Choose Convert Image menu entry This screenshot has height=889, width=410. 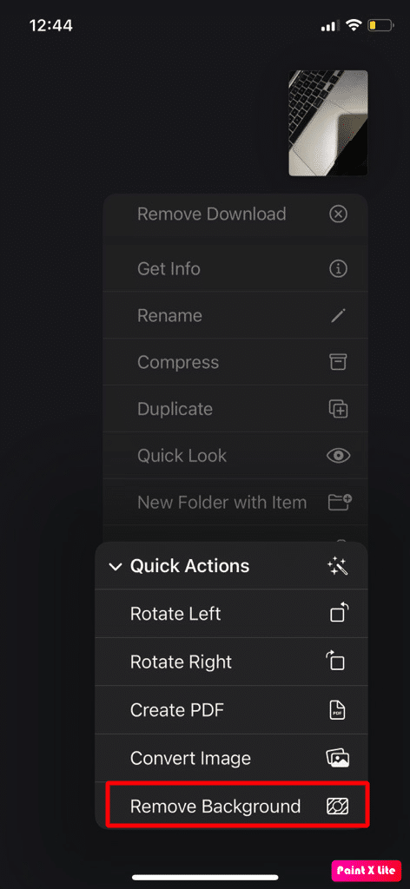[231, 758]
